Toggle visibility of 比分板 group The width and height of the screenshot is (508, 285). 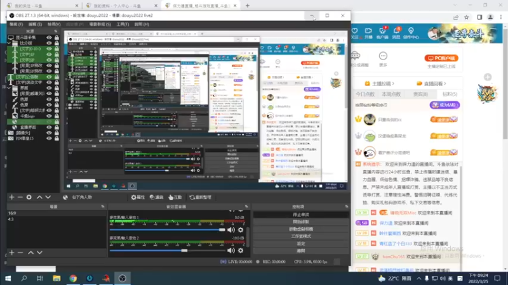click(49, 43)
